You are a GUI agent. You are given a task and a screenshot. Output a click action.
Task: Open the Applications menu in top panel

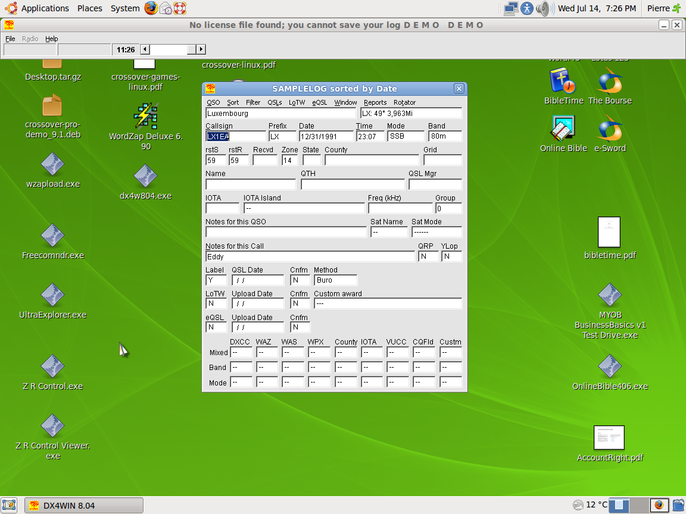(38, 8)
